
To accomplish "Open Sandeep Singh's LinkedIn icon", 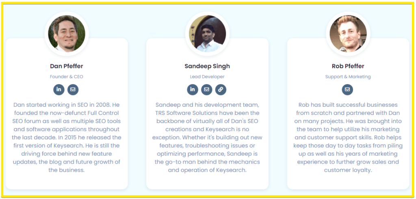I will pos(193,89).
